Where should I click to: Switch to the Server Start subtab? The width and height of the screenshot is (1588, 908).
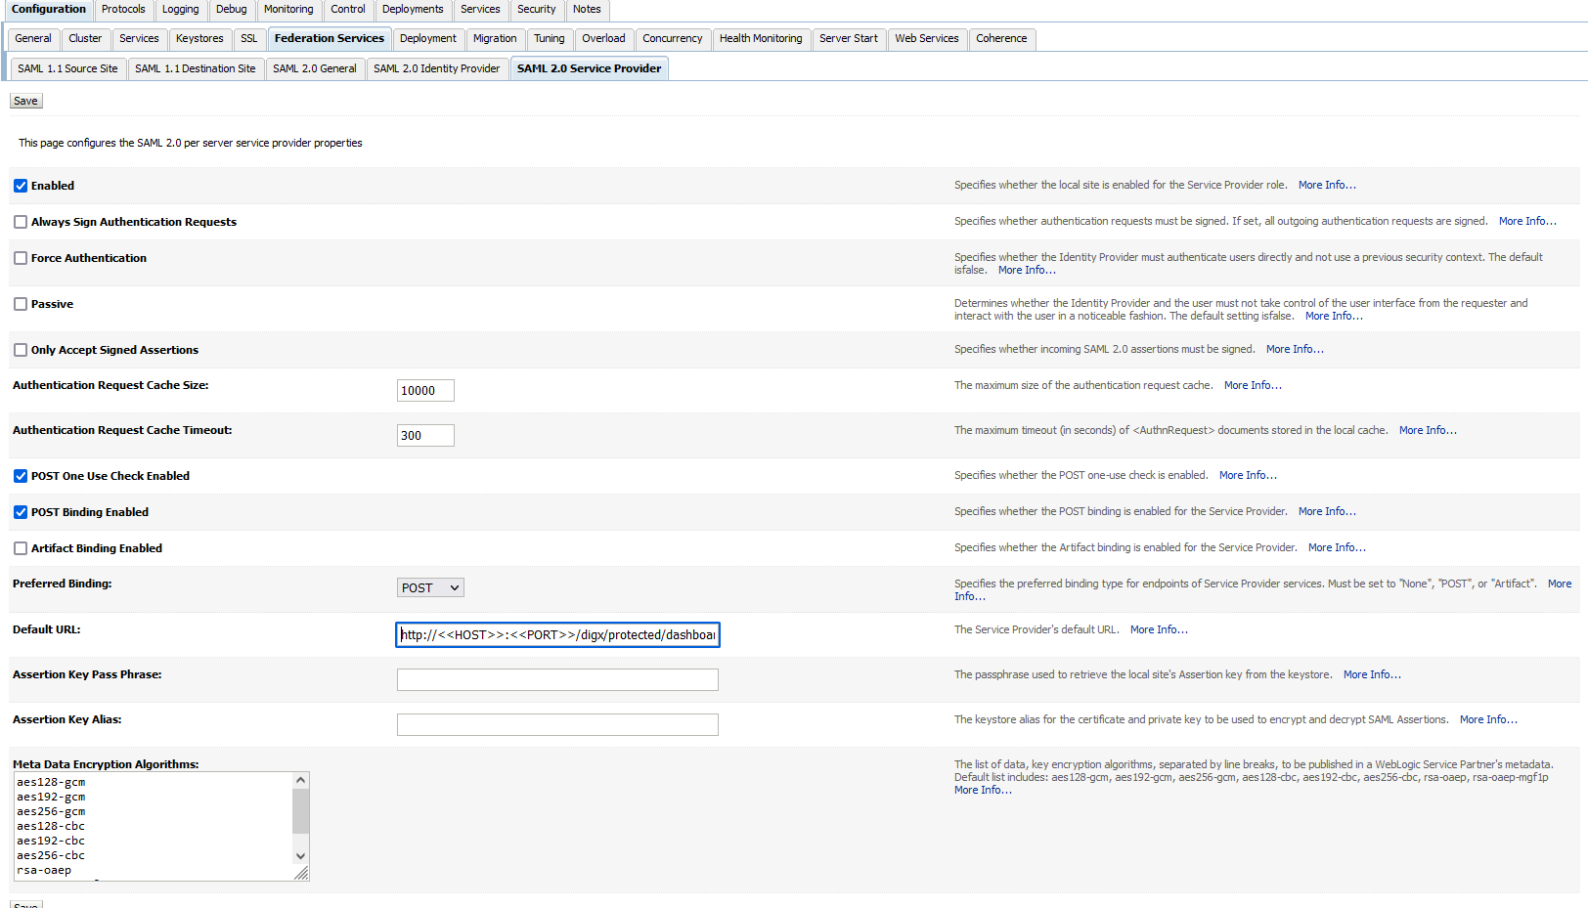tap(849, 39)
